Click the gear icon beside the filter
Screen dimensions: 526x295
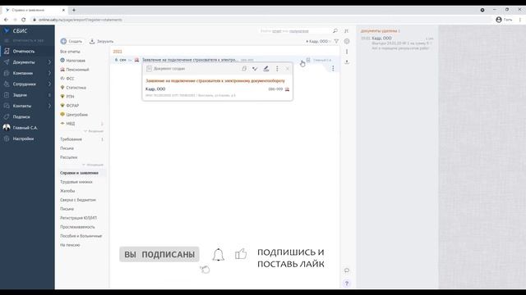347,42
